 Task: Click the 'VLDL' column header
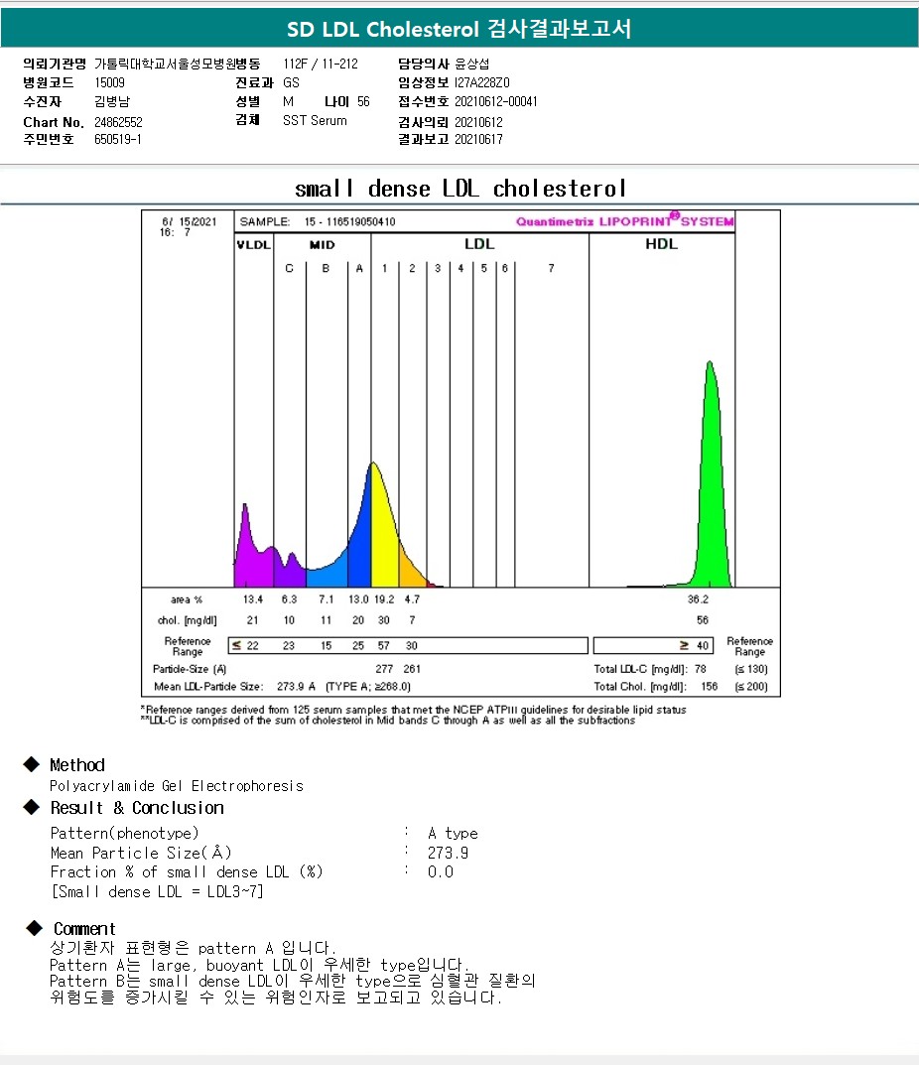[x=253, y=244]
